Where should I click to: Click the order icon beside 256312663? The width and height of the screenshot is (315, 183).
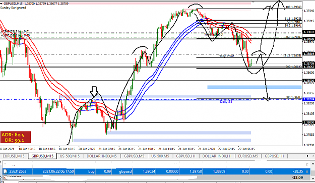[x=5, y=171]
